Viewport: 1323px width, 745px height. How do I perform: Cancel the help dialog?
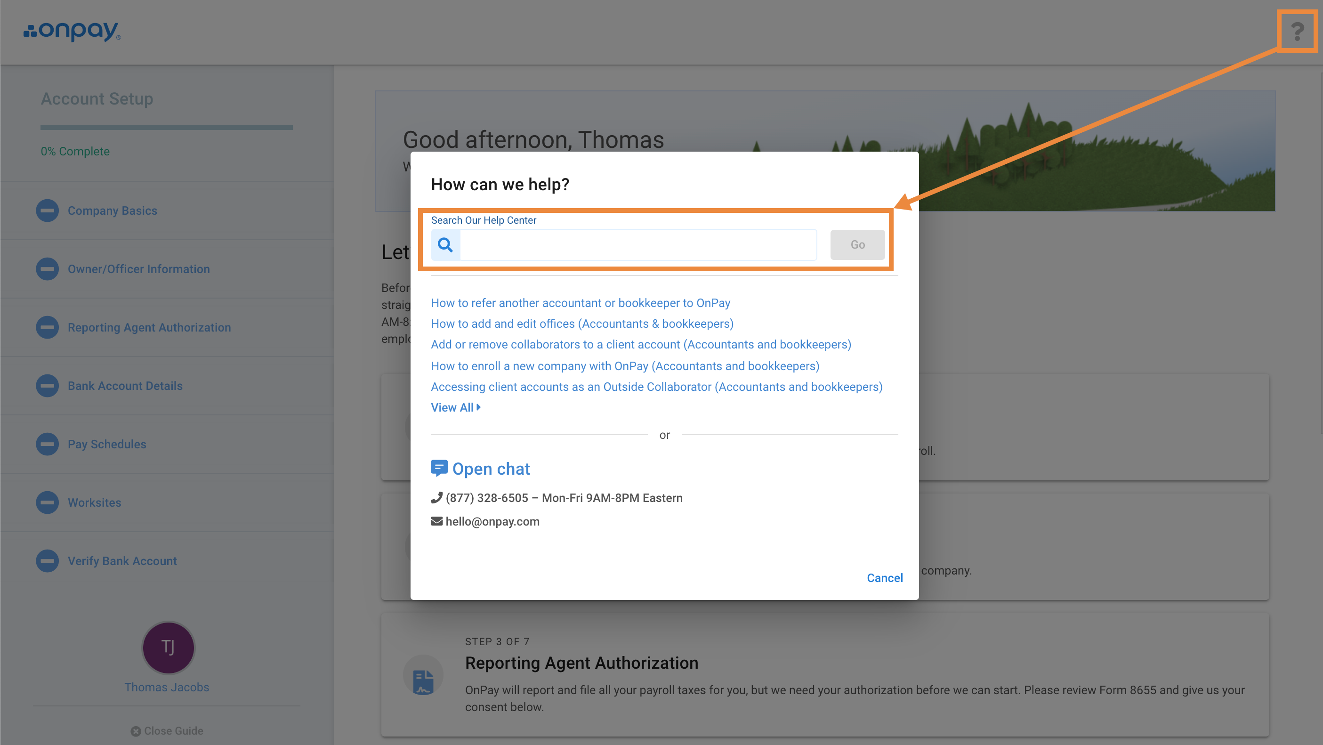884,578
